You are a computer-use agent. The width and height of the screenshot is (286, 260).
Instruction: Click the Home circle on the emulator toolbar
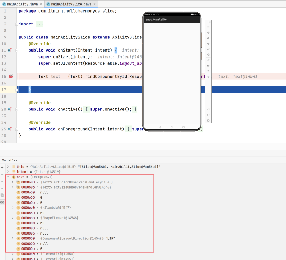tap(208, 115)
